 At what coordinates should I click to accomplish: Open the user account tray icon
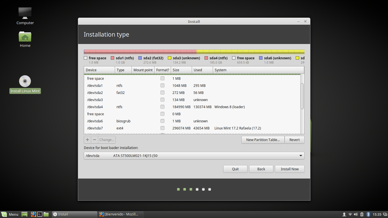[x=344, y=214]
